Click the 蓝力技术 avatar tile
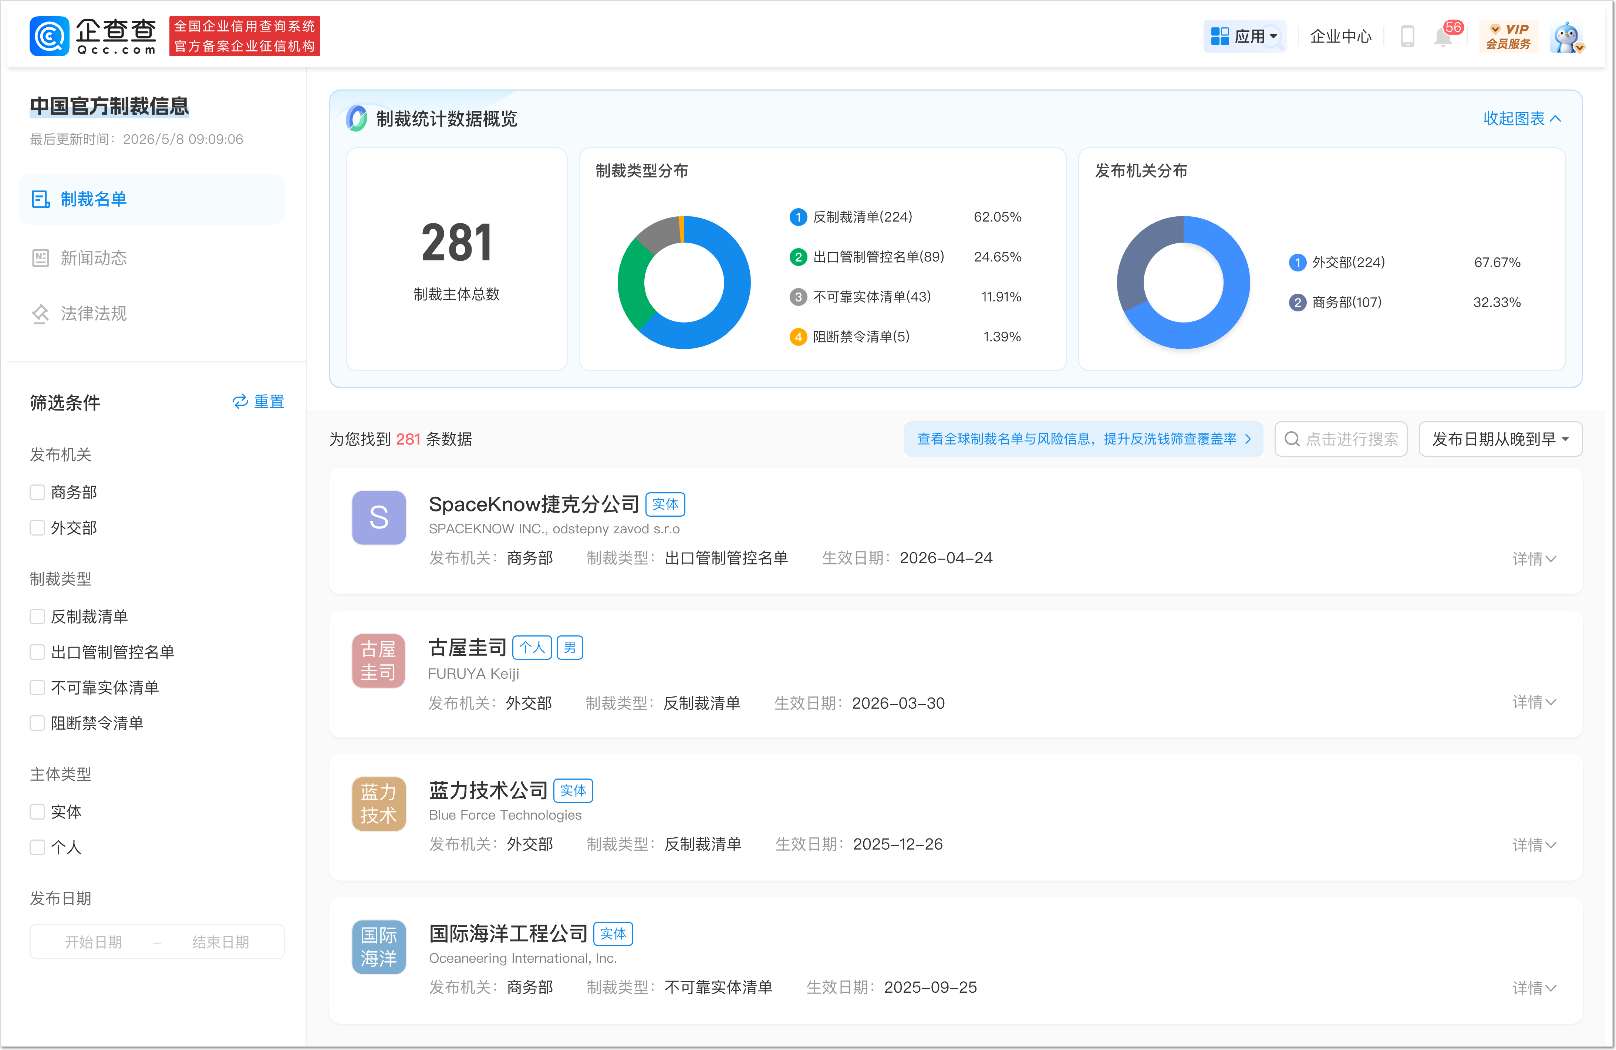The image size is (1616, 1050). click(379, 804)
